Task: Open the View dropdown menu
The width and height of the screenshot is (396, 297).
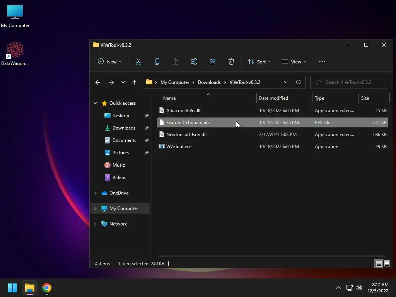Action: coord(294,61)
